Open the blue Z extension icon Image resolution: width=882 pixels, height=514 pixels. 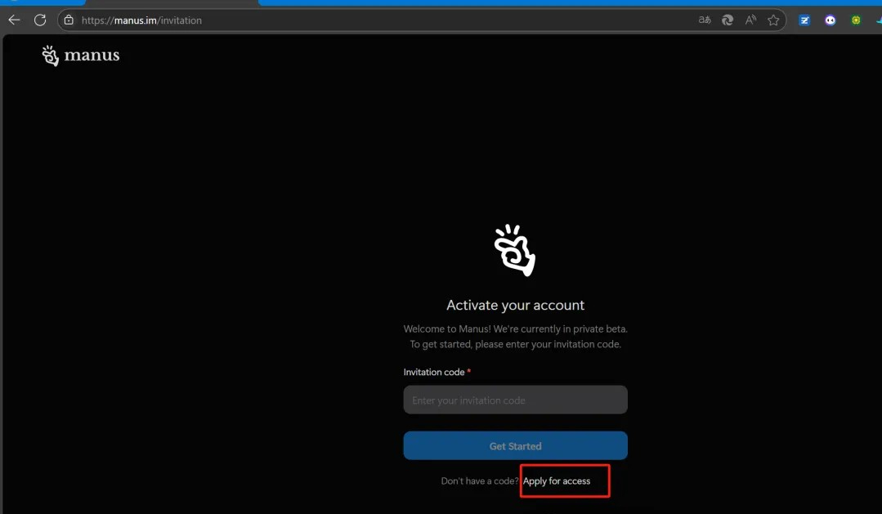[x=804, y=20]
